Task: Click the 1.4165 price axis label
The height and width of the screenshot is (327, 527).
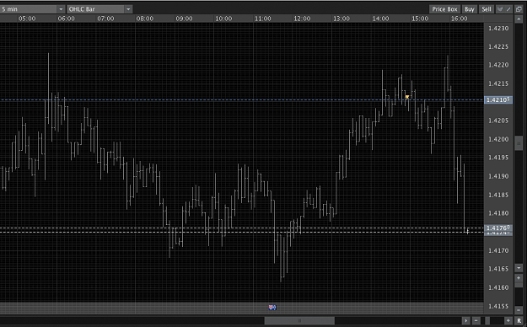Action: [498, 269]
